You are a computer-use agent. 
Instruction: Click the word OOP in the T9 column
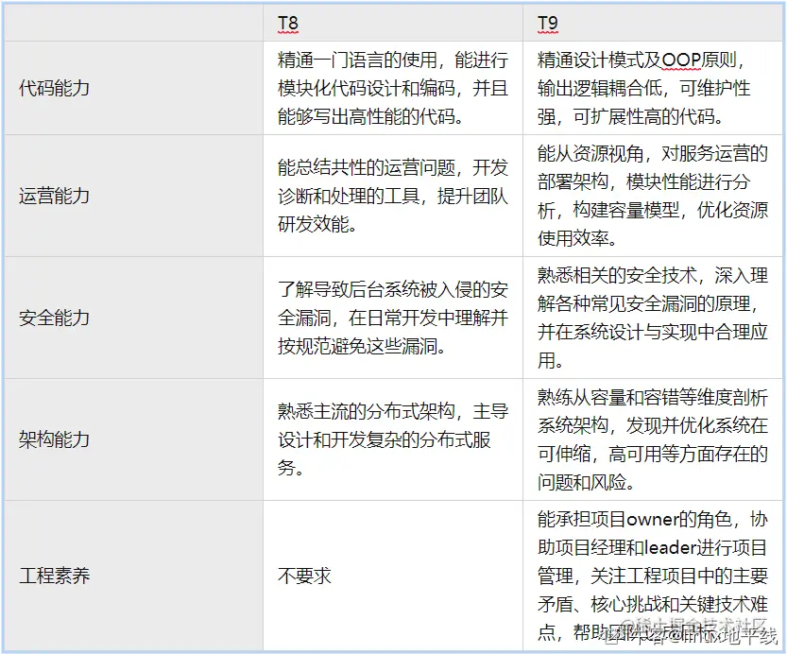[x=681, y=60]
